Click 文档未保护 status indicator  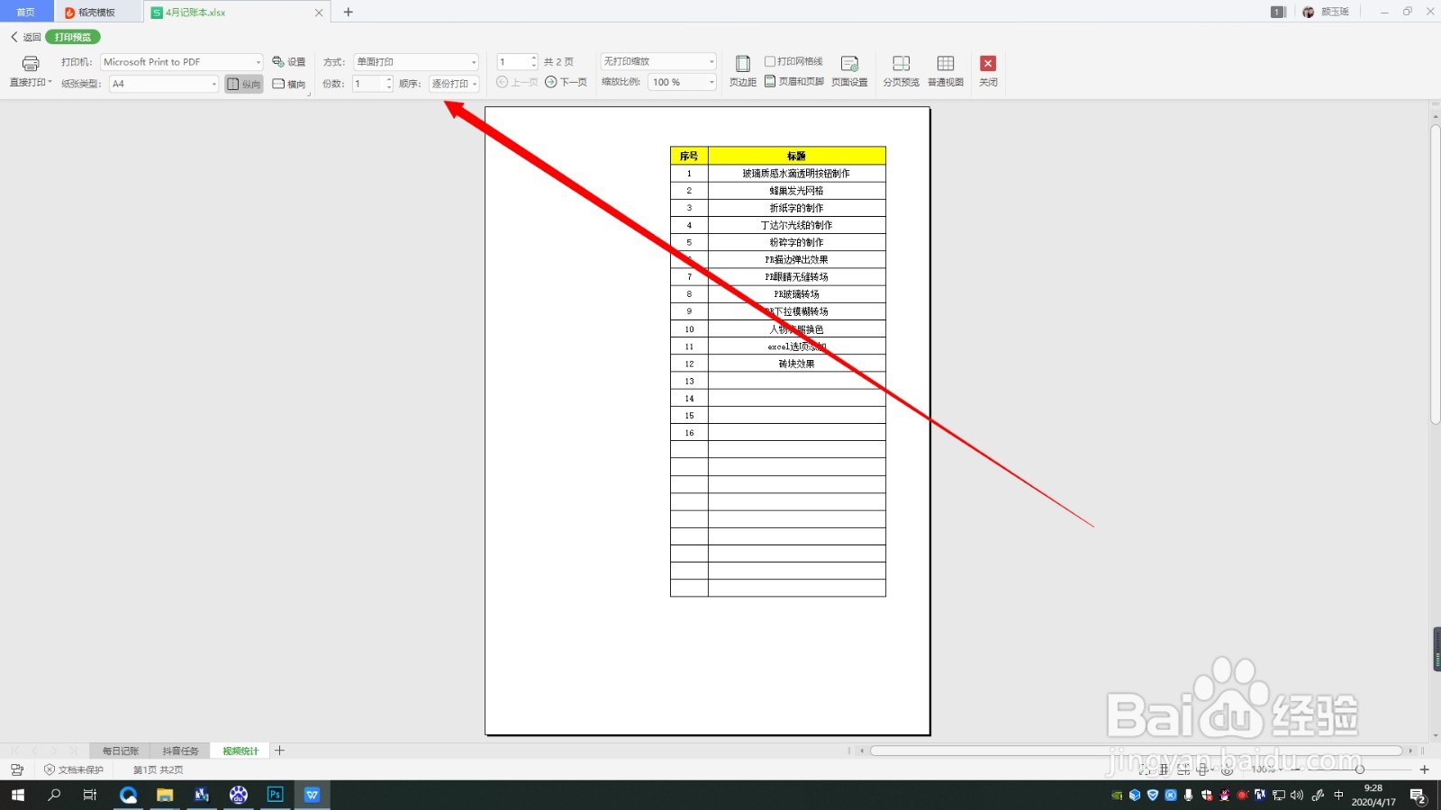click(x=74, y=769)
